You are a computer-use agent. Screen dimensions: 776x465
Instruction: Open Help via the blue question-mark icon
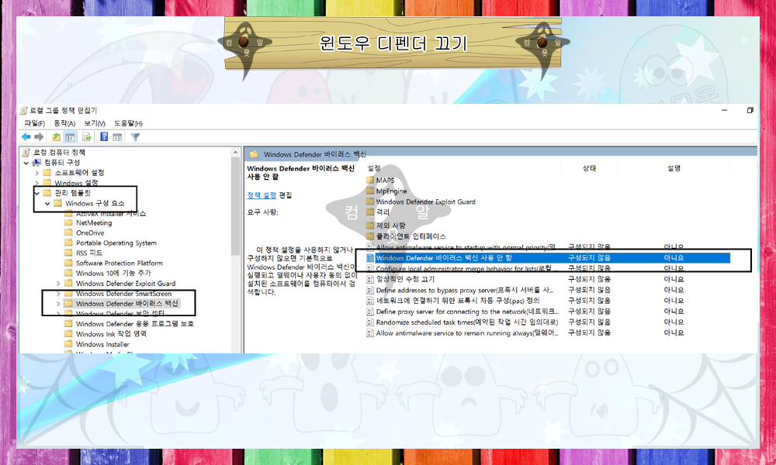tap(104, 137)
